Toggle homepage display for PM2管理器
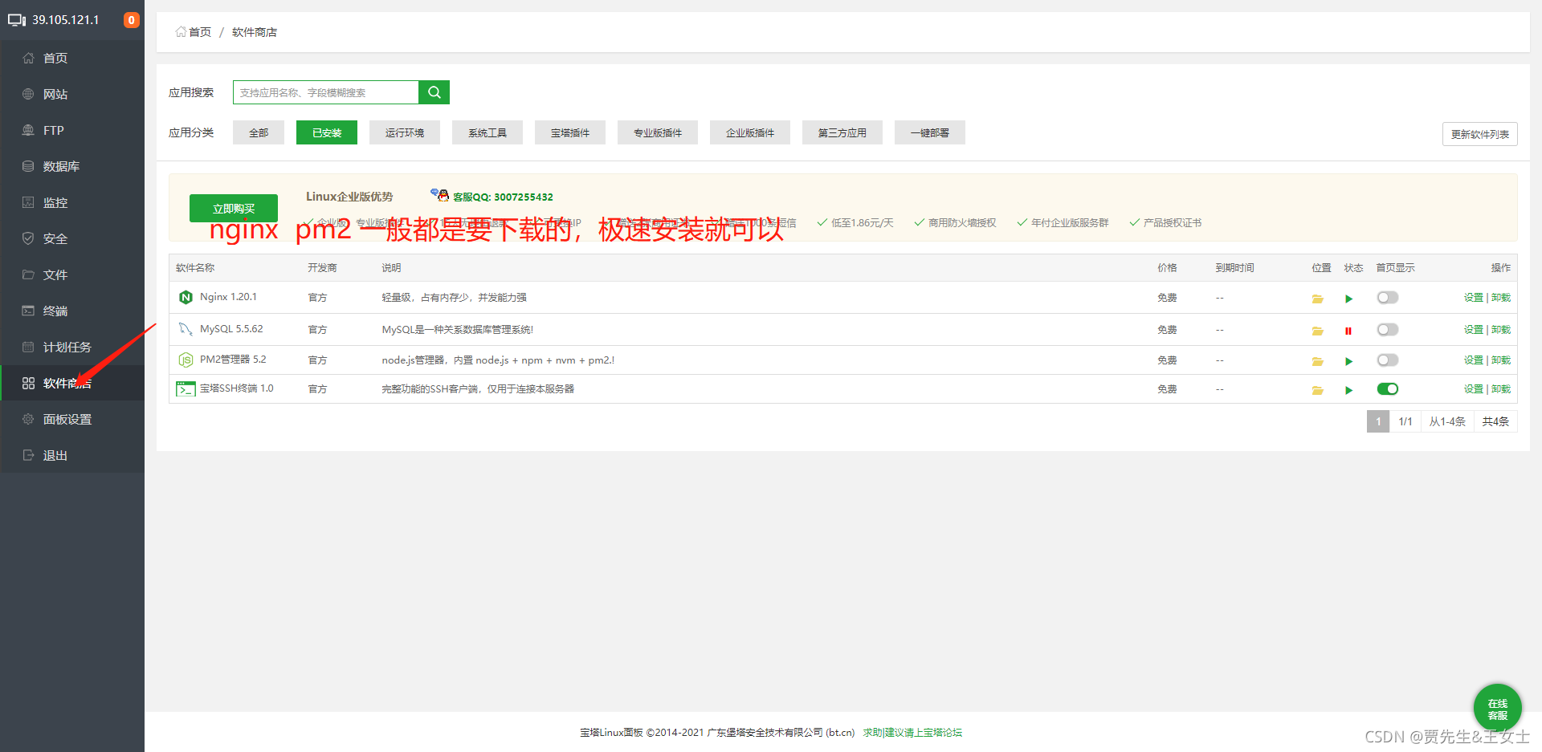This screenshot has width=1542, height=752. click(x=1388, y=360)
